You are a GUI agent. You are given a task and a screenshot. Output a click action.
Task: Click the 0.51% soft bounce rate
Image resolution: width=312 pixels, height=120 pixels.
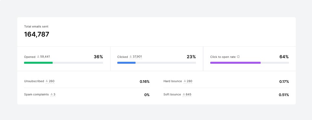284,95
